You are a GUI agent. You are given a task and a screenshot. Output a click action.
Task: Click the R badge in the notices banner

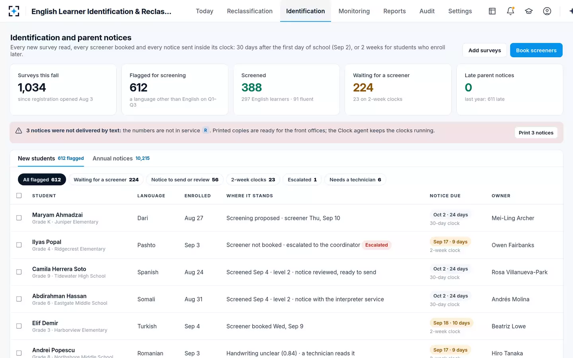point(205,130)
